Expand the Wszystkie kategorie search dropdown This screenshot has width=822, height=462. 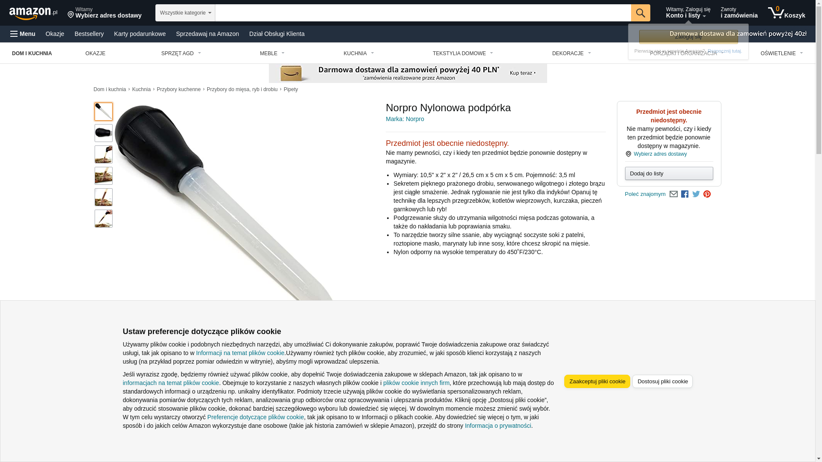click(185, 13)
